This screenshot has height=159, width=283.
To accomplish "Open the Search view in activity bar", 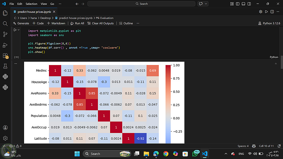I will [x=5, y=24].
